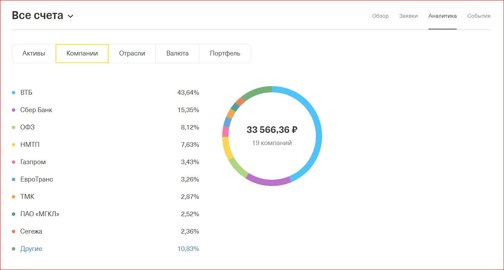The image size is (504, 270).
Task: Click the ОФЗ share value 8,12%
Action: coord(190,127)
